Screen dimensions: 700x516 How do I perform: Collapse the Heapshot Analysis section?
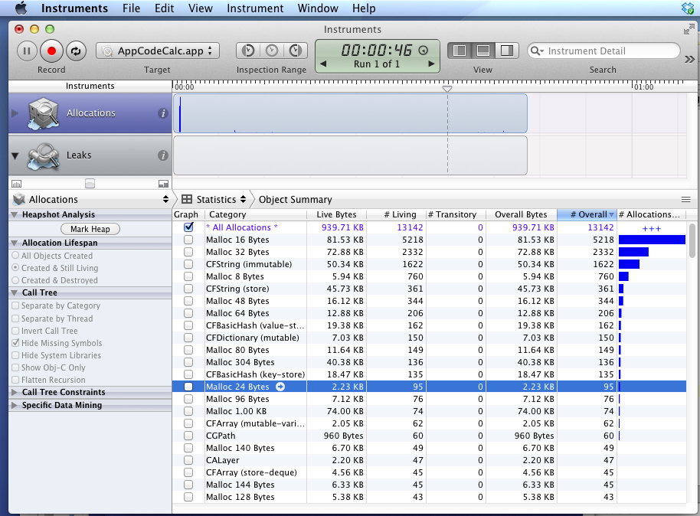15,214
